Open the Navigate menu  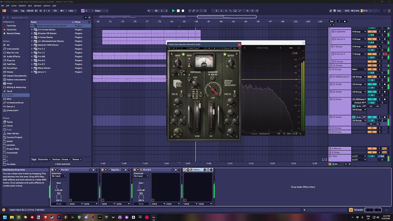click(38, 6)
